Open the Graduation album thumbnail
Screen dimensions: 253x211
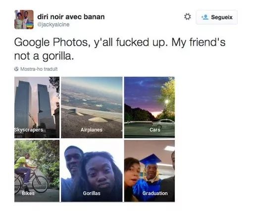click(150, 171)
